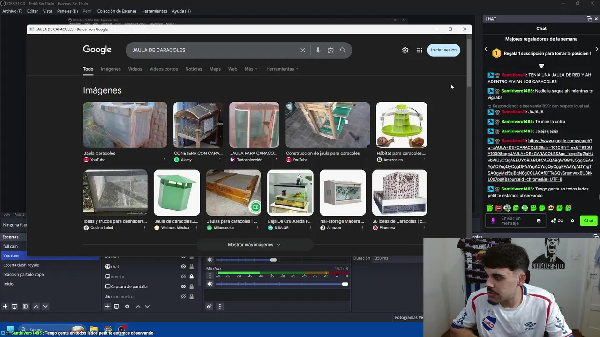This screenshot has height=337, width=600.
Task: Select the Escena clash royale scene
Action: (x=21, y=265)
